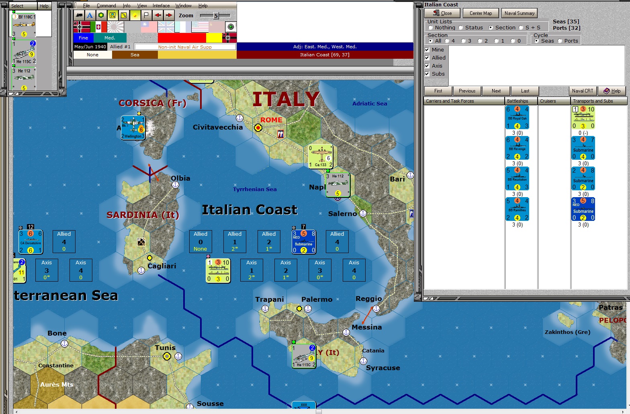Open the Interface menu
The image size is (630, 414).
click(x=161, y=6)
